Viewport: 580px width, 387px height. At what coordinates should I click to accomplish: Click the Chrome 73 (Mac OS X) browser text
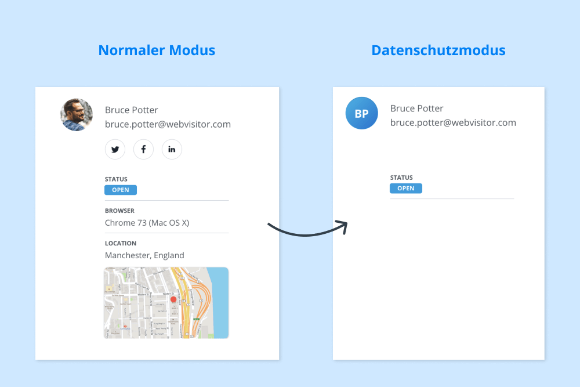(147, 223)
